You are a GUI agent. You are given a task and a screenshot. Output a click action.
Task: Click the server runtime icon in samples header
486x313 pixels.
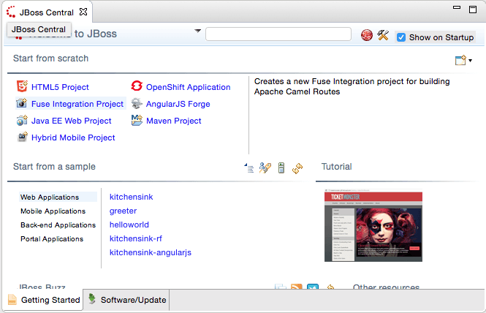(x=281, y=168)
